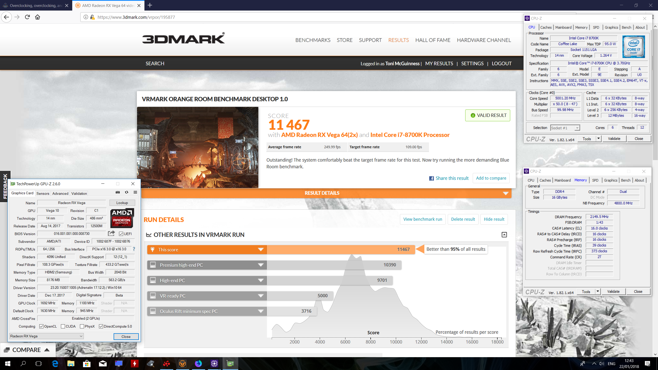Click the Lookup button in GPU-Z
The width and height of the screenshot is (658, 370).
tap(122, 203)
